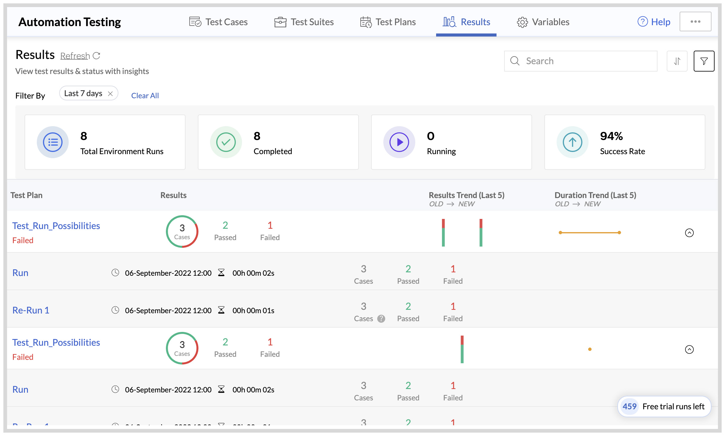Open the Test Cases tab
This screenshot has width=725, height=436.
(x=218, y=22)
